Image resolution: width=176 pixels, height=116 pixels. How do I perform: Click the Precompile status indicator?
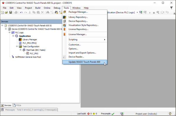(108, 114)
